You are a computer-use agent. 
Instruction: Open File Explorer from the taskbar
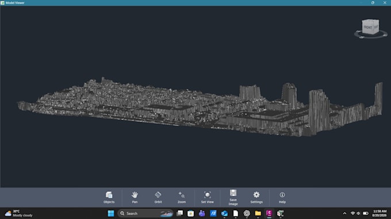pos(258,213)
